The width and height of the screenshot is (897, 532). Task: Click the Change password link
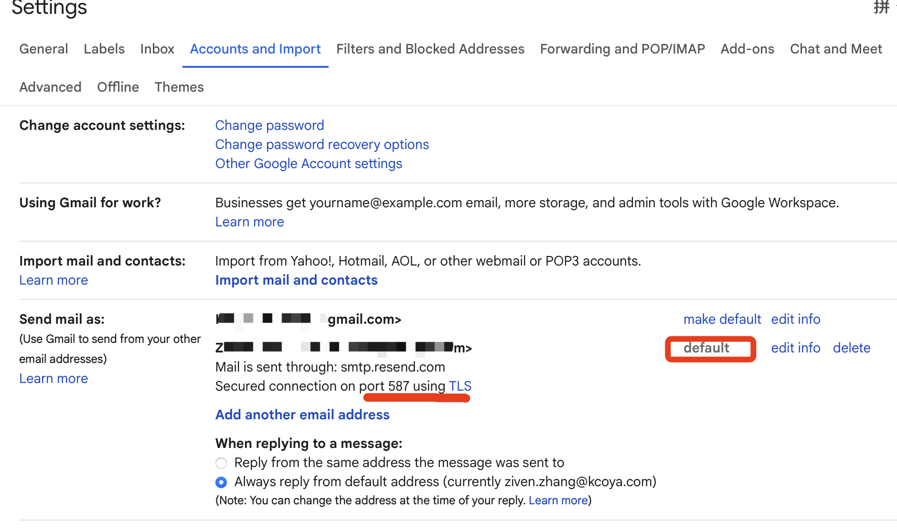tap(269, 125)
